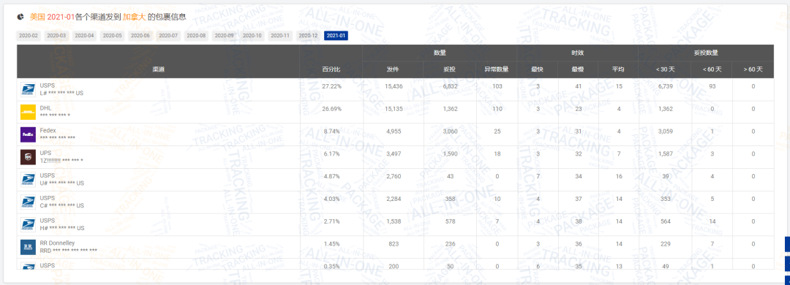This screenshot has height=285, width=790.
Task: Click the 15,436 shipped count cell
Action: [394, 87]
